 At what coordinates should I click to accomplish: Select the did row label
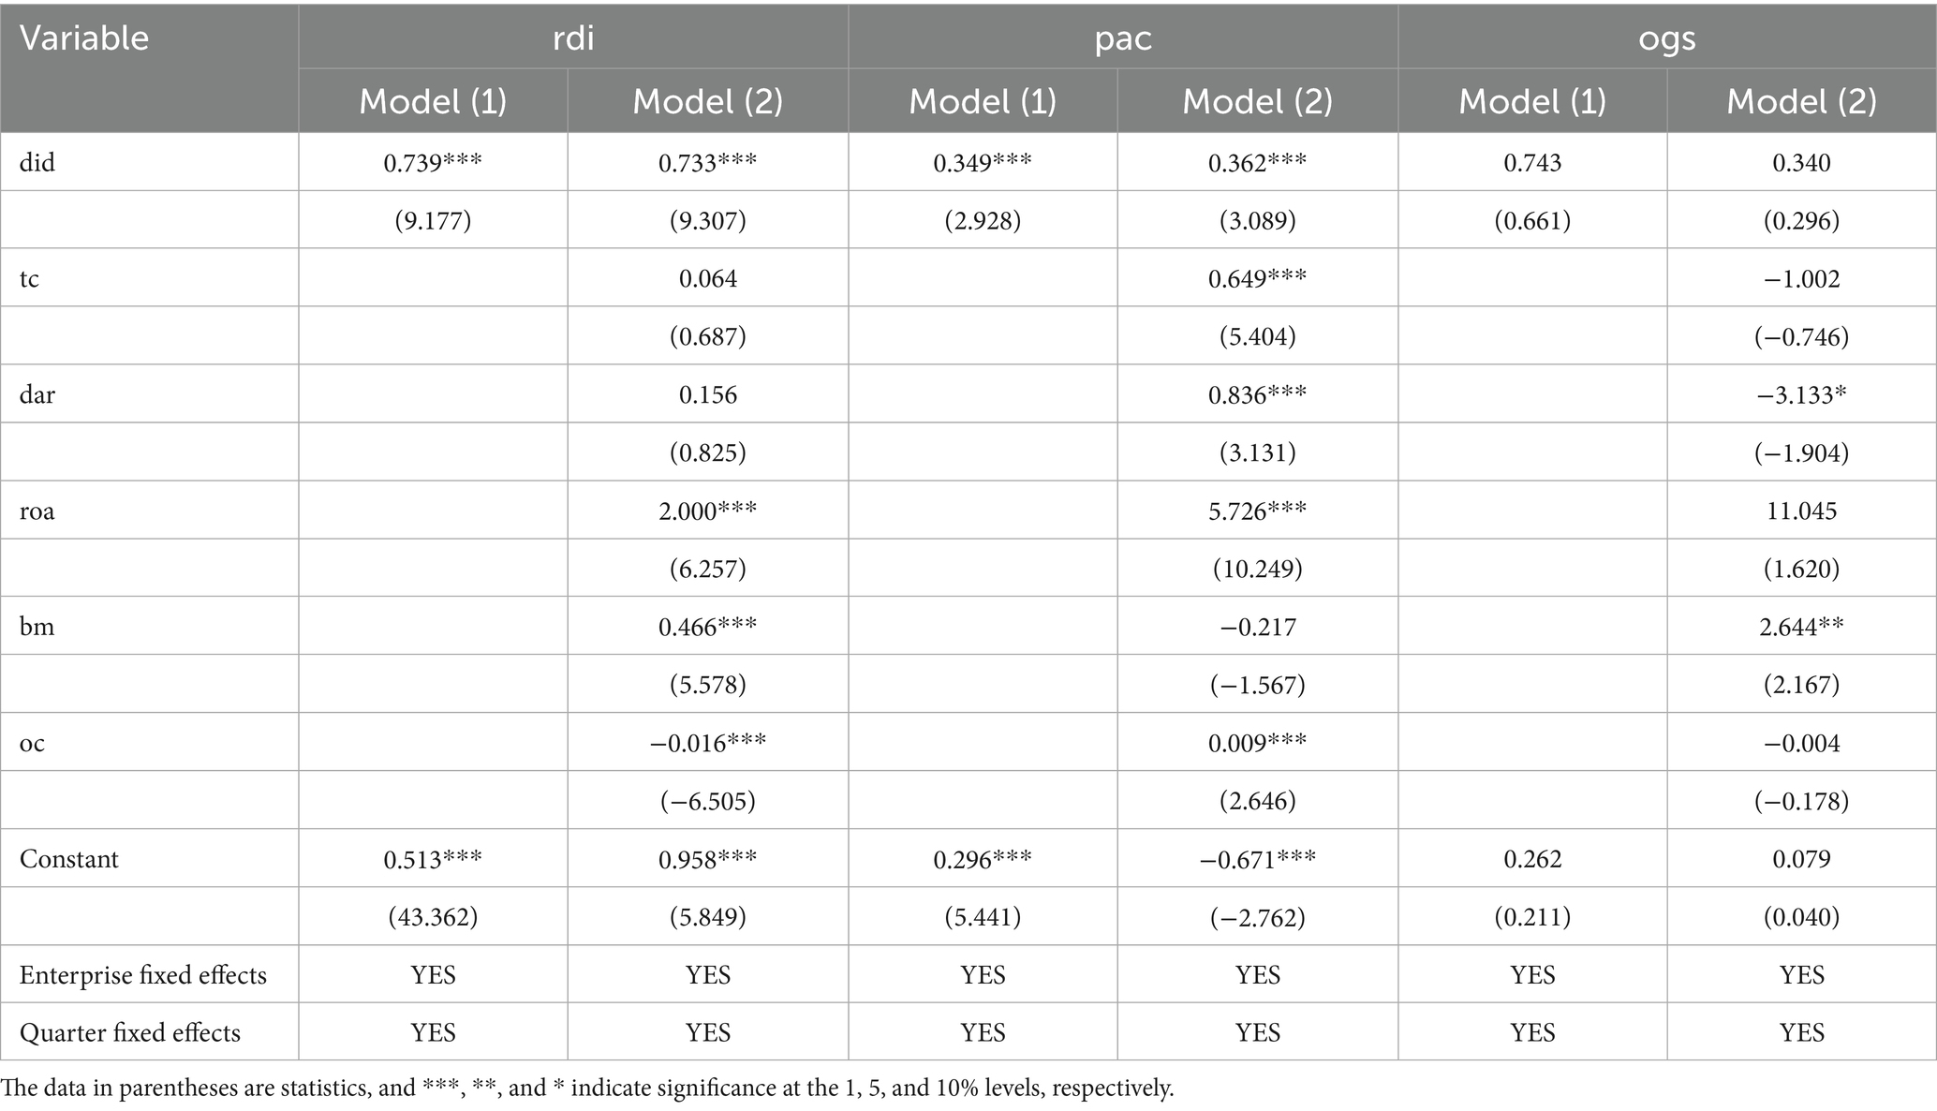click(x=37, y=163)
